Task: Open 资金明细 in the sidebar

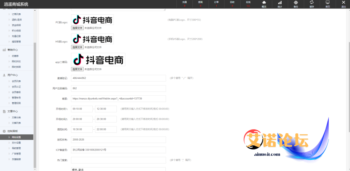Action: pos(16,25)
